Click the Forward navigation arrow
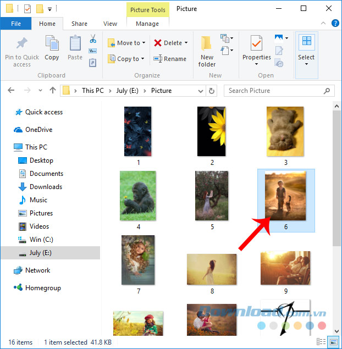 27,90
